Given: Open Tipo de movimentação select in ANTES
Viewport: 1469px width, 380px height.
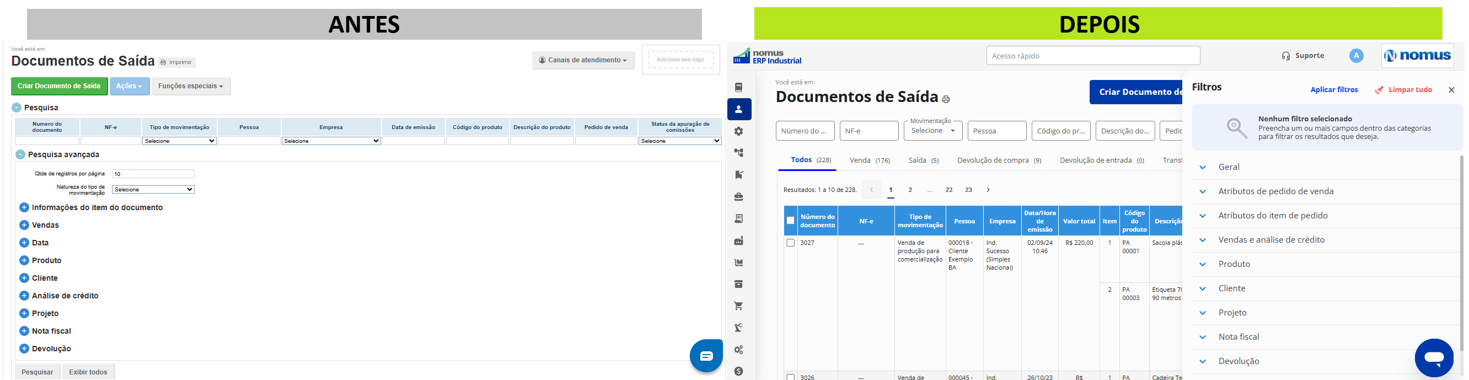Looking at the screenshot, I should click(179, 141).
